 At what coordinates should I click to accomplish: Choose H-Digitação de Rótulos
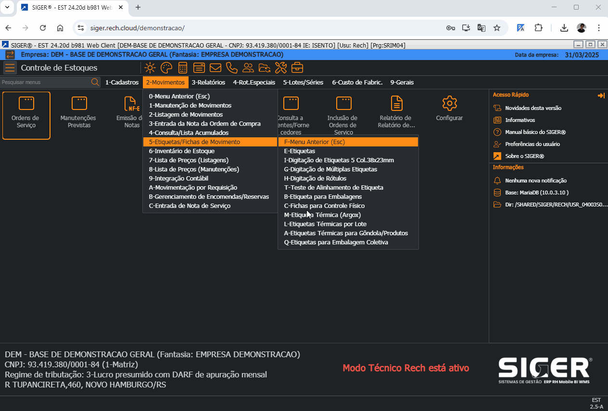[348, 178]
